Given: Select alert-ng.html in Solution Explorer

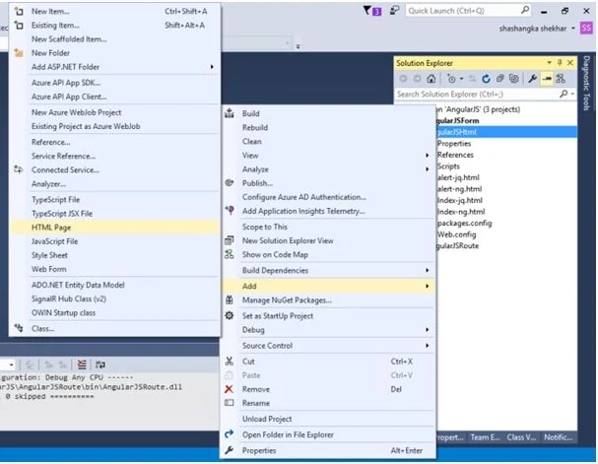Looking at the screenshot, I should (x=459, y=189).
